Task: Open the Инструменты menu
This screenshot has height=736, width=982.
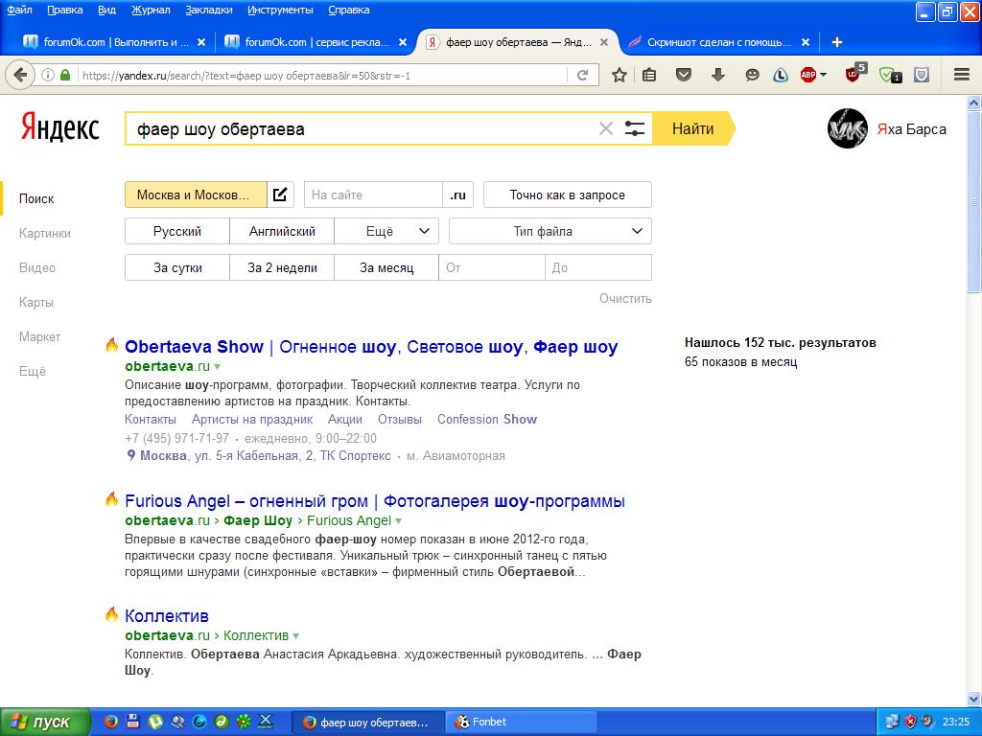Action: point(280,10)
